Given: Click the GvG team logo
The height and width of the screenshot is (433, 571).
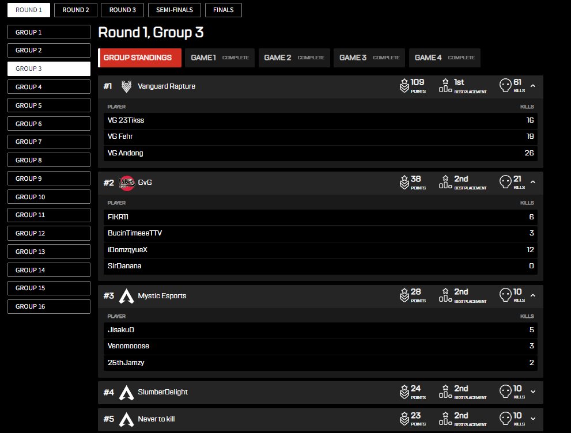Looking at the screenshot, I should 127,183.
